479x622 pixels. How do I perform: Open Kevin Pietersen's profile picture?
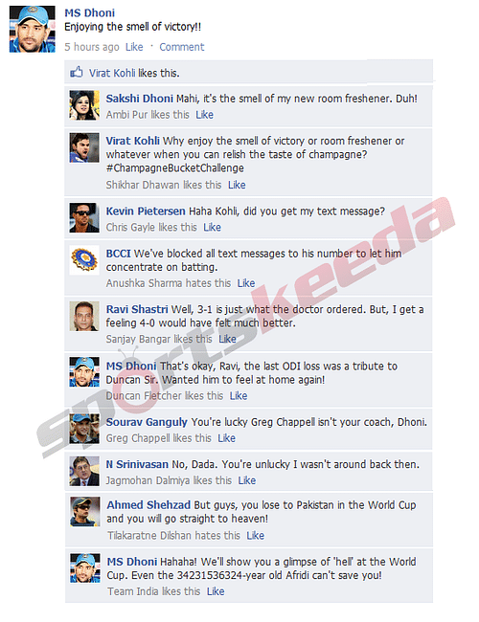click(x=84, y=217)
